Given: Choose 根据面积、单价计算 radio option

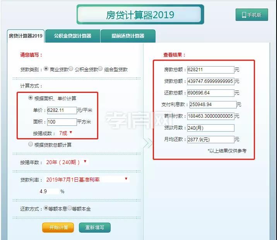Looking at the screenshot, I should click(31, 98).
